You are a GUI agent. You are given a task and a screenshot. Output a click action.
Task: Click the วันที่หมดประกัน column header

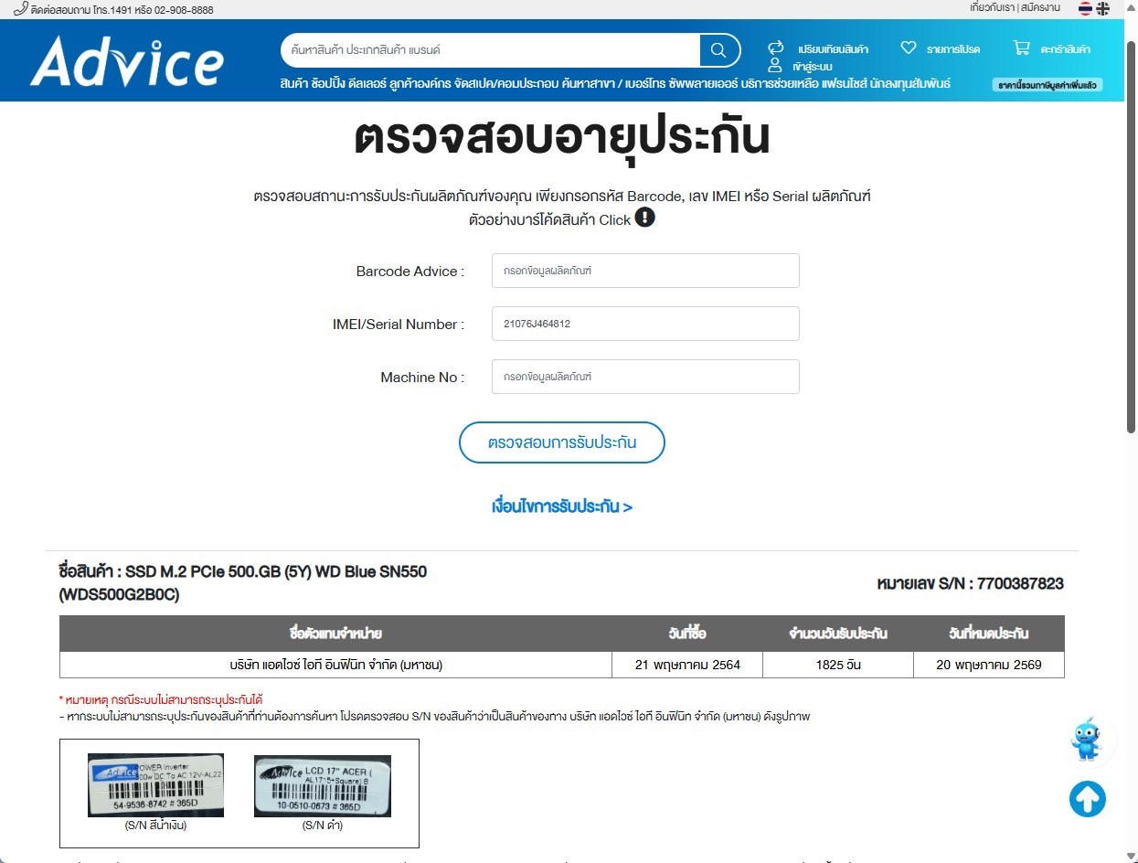click(x=989, y=634)
